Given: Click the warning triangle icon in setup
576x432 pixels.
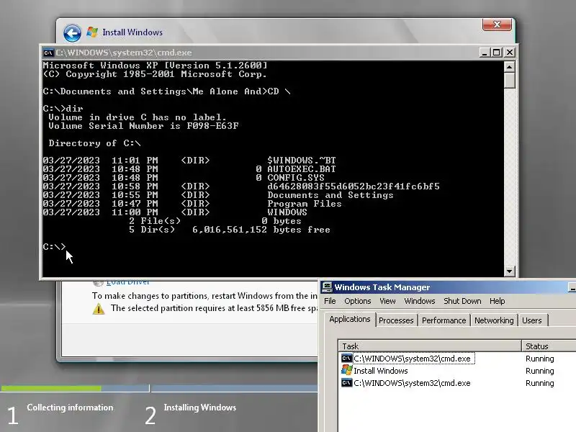Looking at the screenshot, I should point(99,309).
